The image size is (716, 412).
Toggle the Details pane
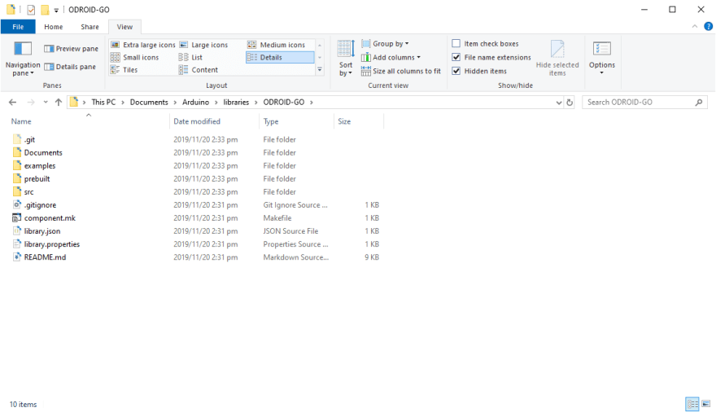click(70, 67)
